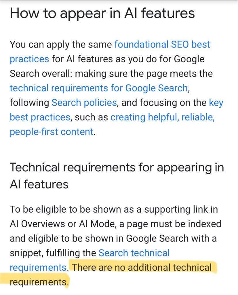Click "technical requirements for Google Search" link
This screenshot has width=238, height=295.
pos(99,88)
